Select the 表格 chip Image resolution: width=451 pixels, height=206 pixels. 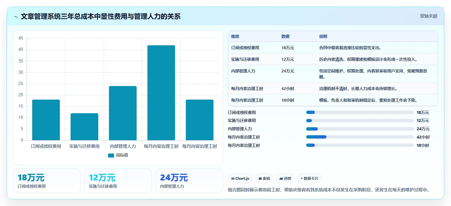point(264,178)
